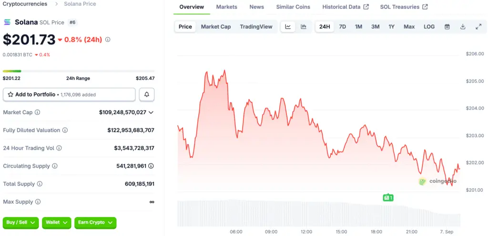Download chart data icon
488x236 pixels.
click(463, 27)
